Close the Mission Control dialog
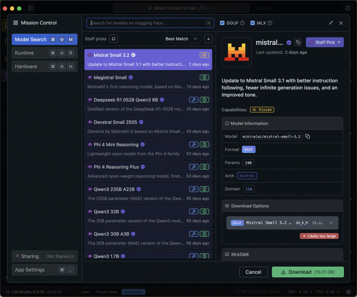 pyautogui.click(x=341, y=23)
